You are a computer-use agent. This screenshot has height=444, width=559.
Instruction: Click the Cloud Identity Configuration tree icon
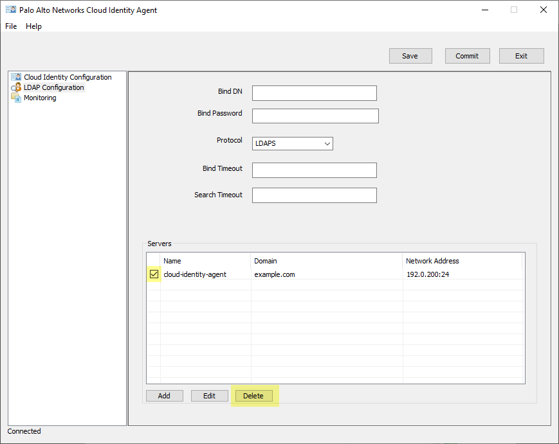point(16,77)
